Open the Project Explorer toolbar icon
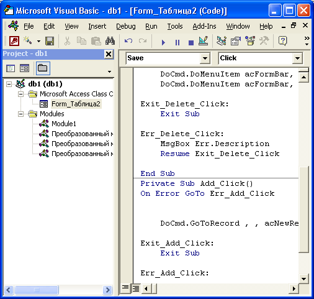Screen dimensions: 314x299 point(222,41)
